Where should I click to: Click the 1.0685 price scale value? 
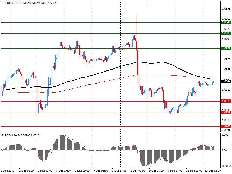coord(226,70)
